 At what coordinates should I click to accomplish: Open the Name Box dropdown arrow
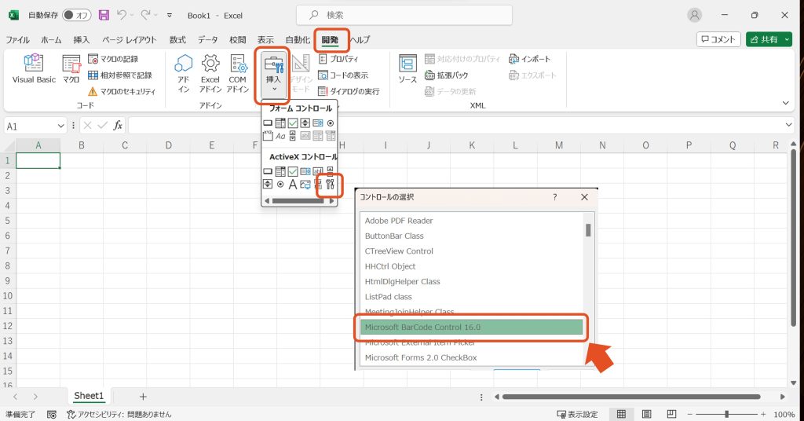click(x=60, y=126)
